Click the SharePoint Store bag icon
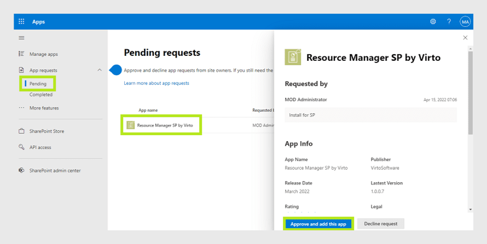The height and width of the screenshot is (244, 487). click(21, 131)
